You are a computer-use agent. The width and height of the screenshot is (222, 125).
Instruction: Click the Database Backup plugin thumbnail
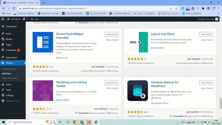point(137,91)
